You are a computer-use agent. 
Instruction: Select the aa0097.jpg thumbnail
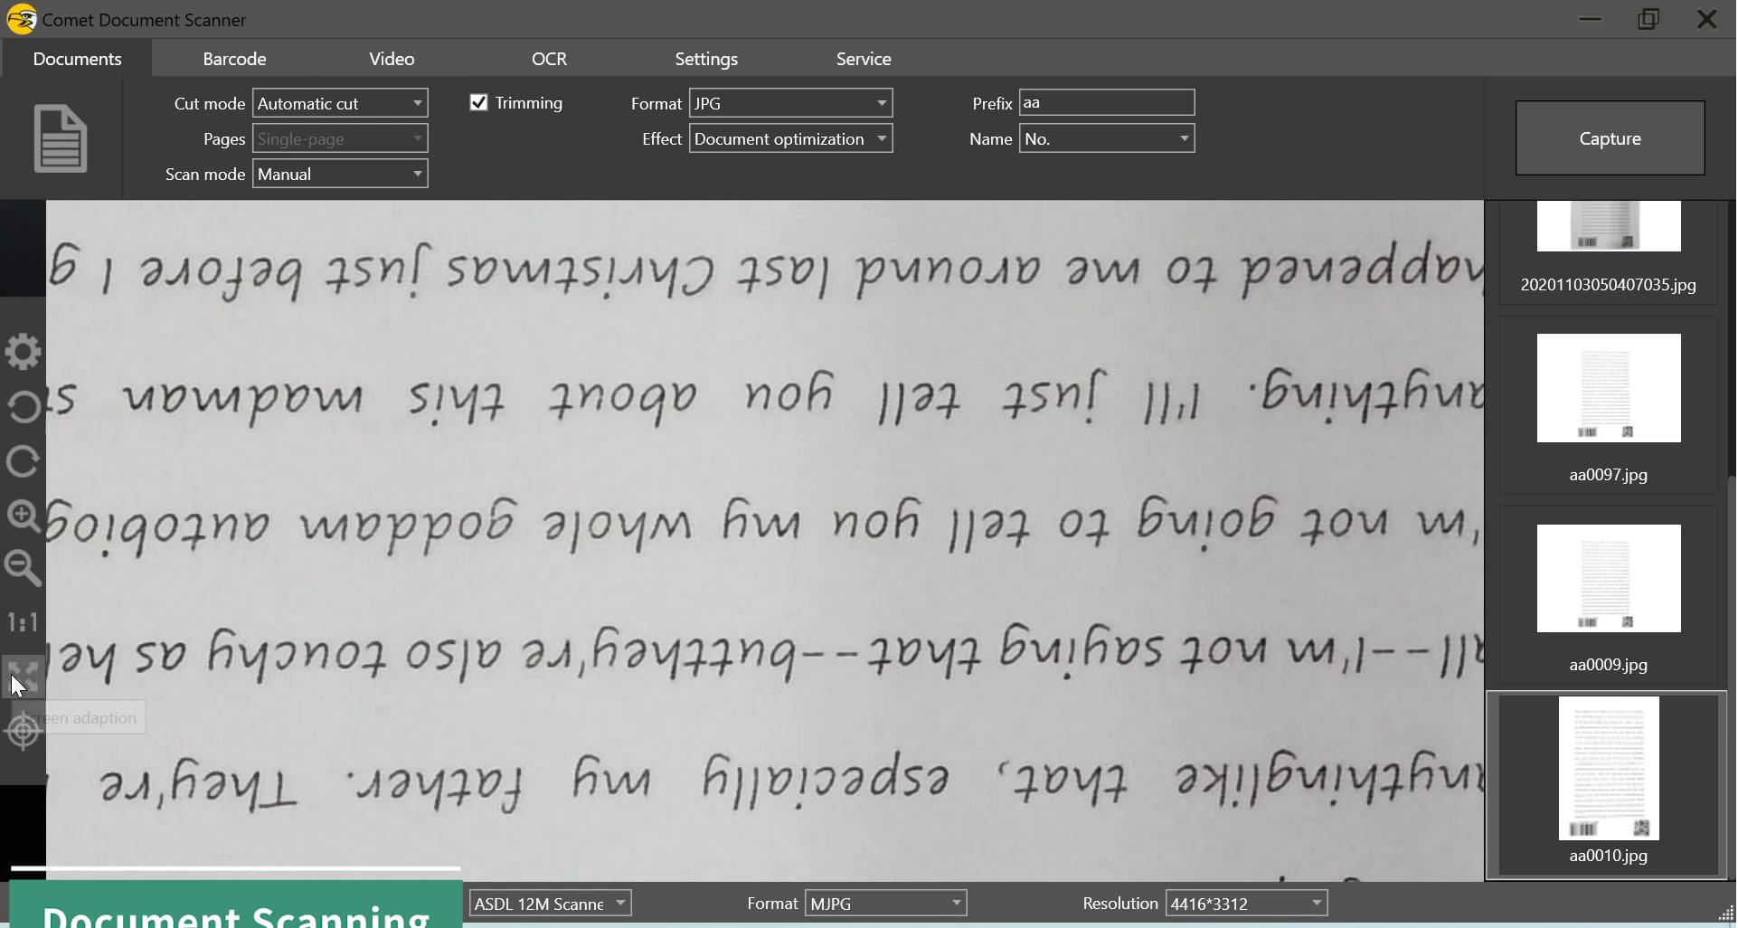[x=1608, y=389]
